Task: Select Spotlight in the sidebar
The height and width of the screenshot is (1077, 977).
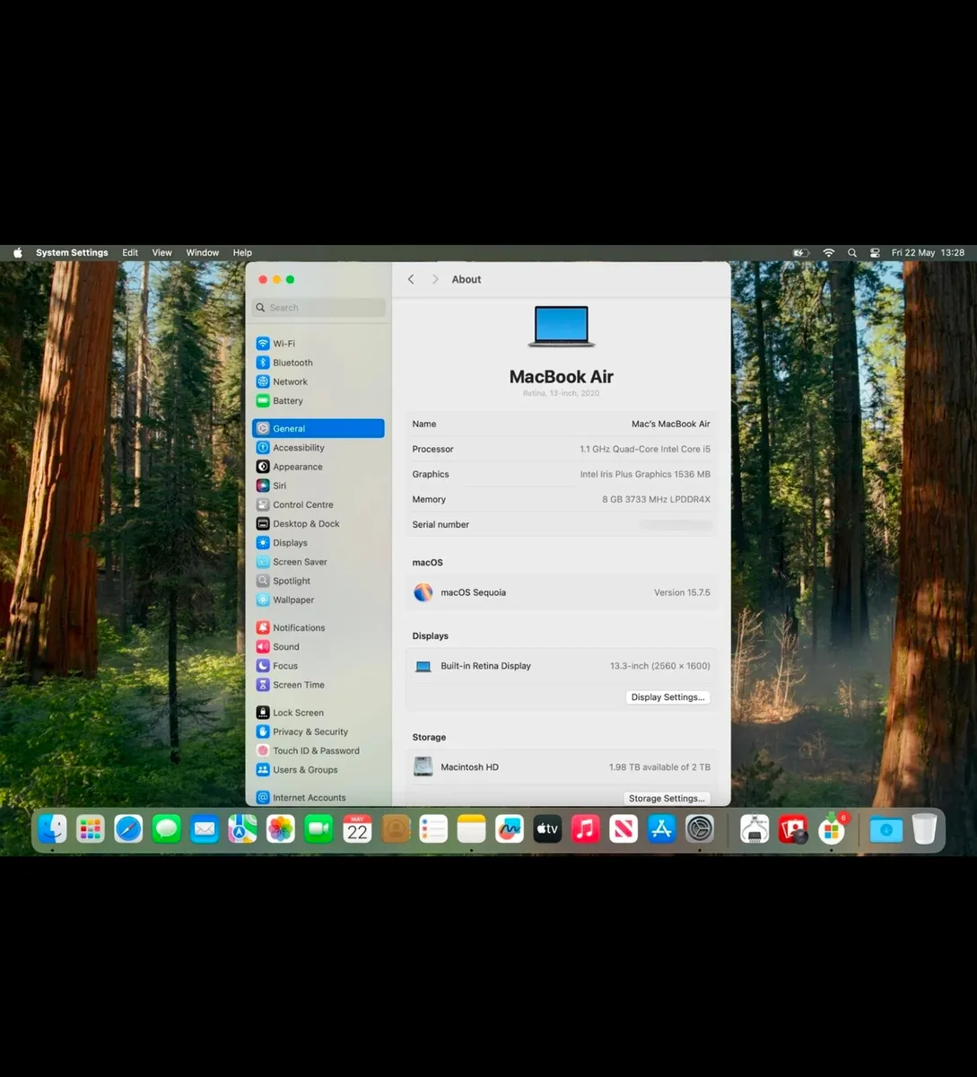Action: pyautogui.click(x=318, y=582)
